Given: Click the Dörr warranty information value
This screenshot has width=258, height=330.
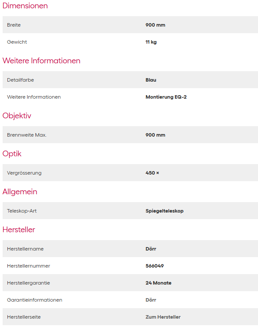Looking at the screenshot, I should tap(151, 300).
